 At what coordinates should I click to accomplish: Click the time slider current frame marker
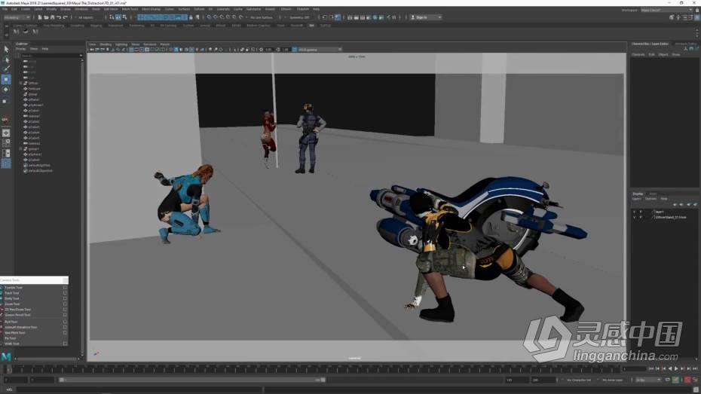coord(8,369)
